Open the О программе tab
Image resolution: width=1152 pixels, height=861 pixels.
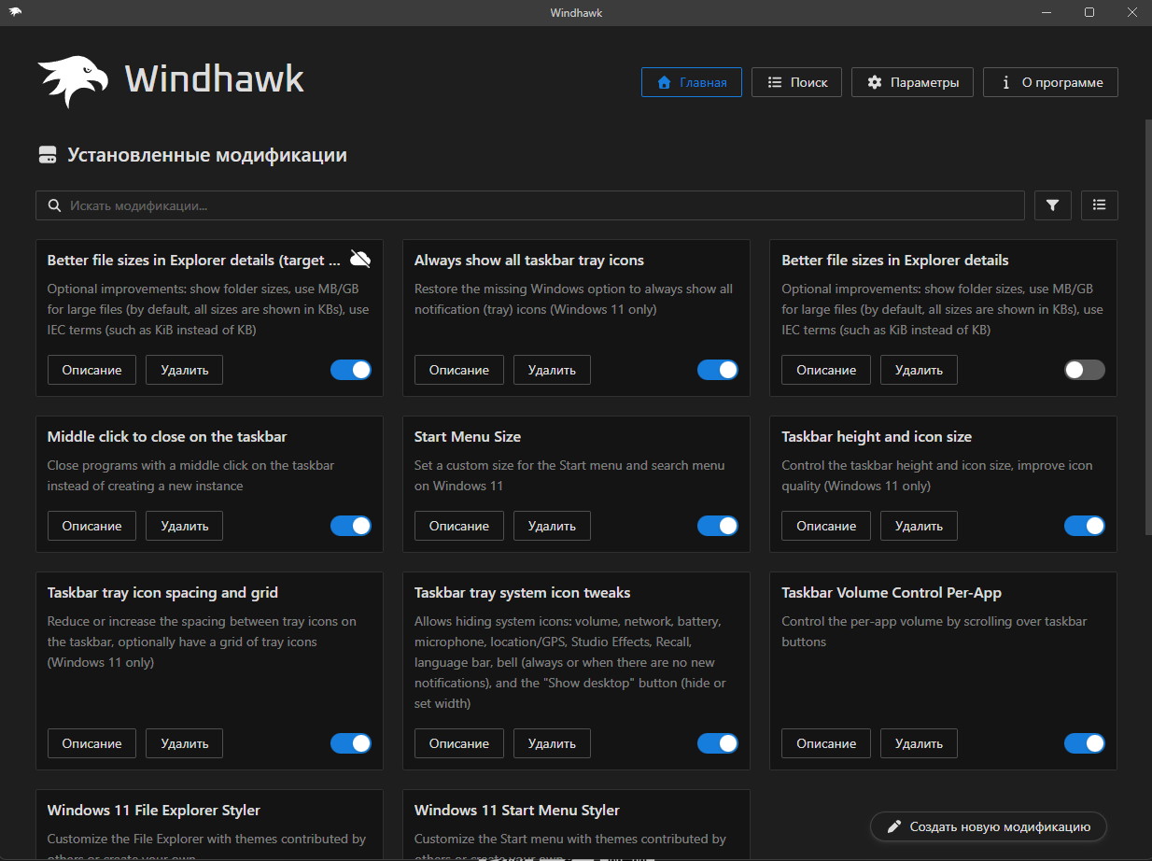click(x=1050, y=82)
